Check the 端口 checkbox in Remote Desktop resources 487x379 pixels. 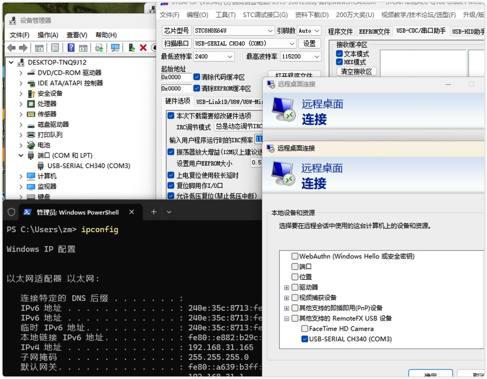pyautogui.click(x=295, y=267)
